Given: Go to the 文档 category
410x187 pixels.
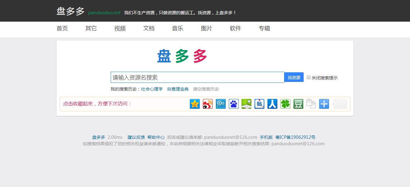Looking at the screenshot, I should pos(149,28).
